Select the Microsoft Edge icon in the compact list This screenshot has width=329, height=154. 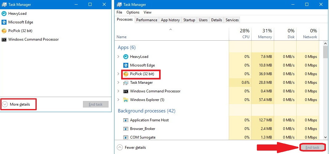[x=4, y=22]
